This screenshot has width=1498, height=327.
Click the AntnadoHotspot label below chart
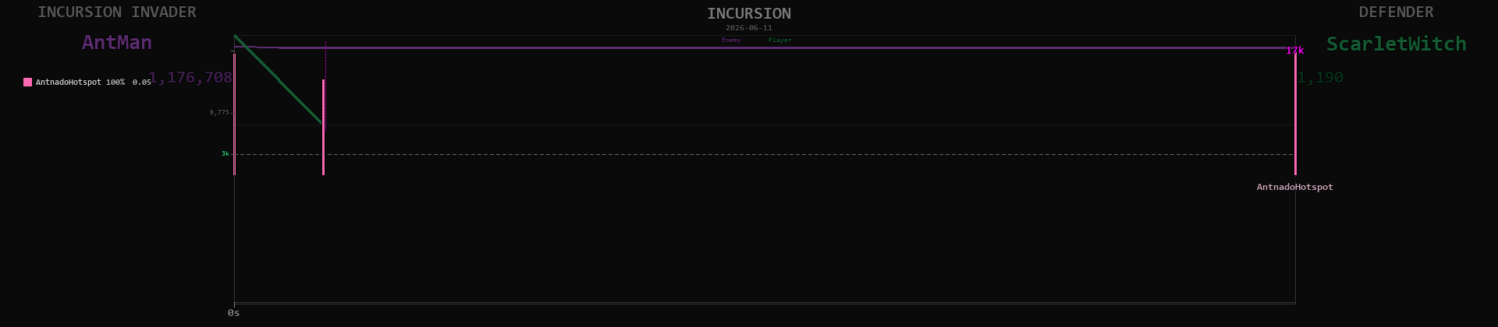pyautogui.click(x=1294, y=187)
